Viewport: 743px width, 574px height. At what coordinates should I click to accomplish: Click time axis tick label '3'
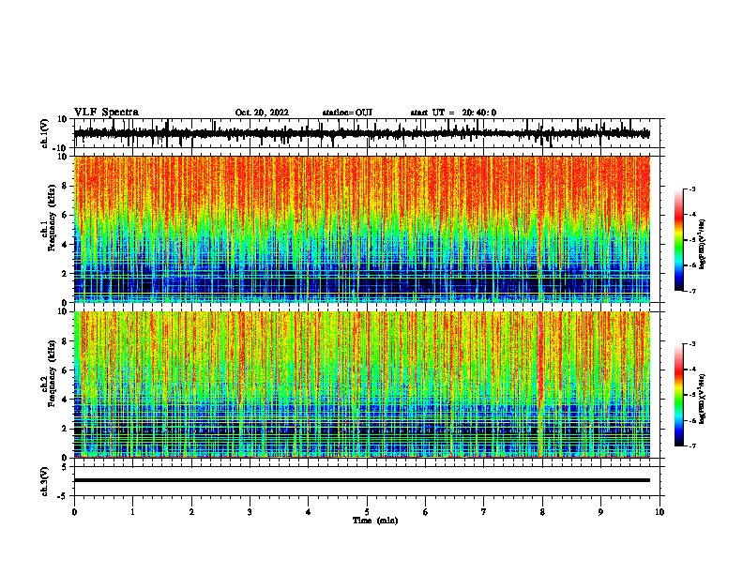point(250,512)
